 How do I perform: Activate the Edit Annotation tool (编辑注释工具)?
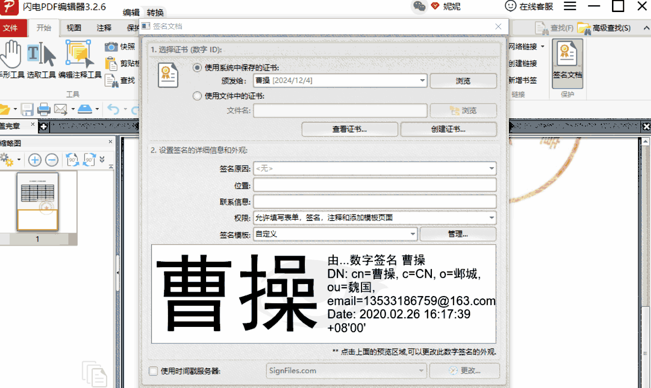pos(80,59)
